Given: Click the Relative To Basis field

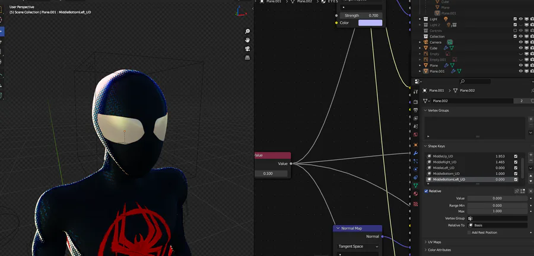Looking at the screenshot, I should [x=497, y=225].
